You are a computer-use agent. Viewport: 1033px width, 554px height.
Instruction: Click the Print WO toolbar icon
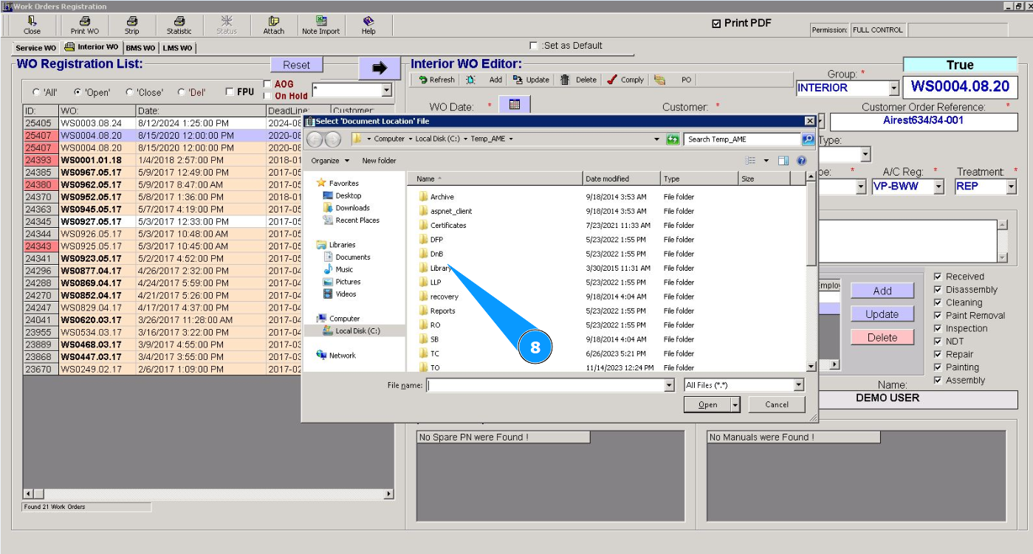pyautogui.click(x=84, y=25)
